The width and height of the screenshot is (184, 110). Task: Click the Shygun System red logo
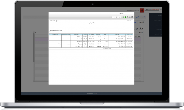pyautogui.click(x=141, y=10)
